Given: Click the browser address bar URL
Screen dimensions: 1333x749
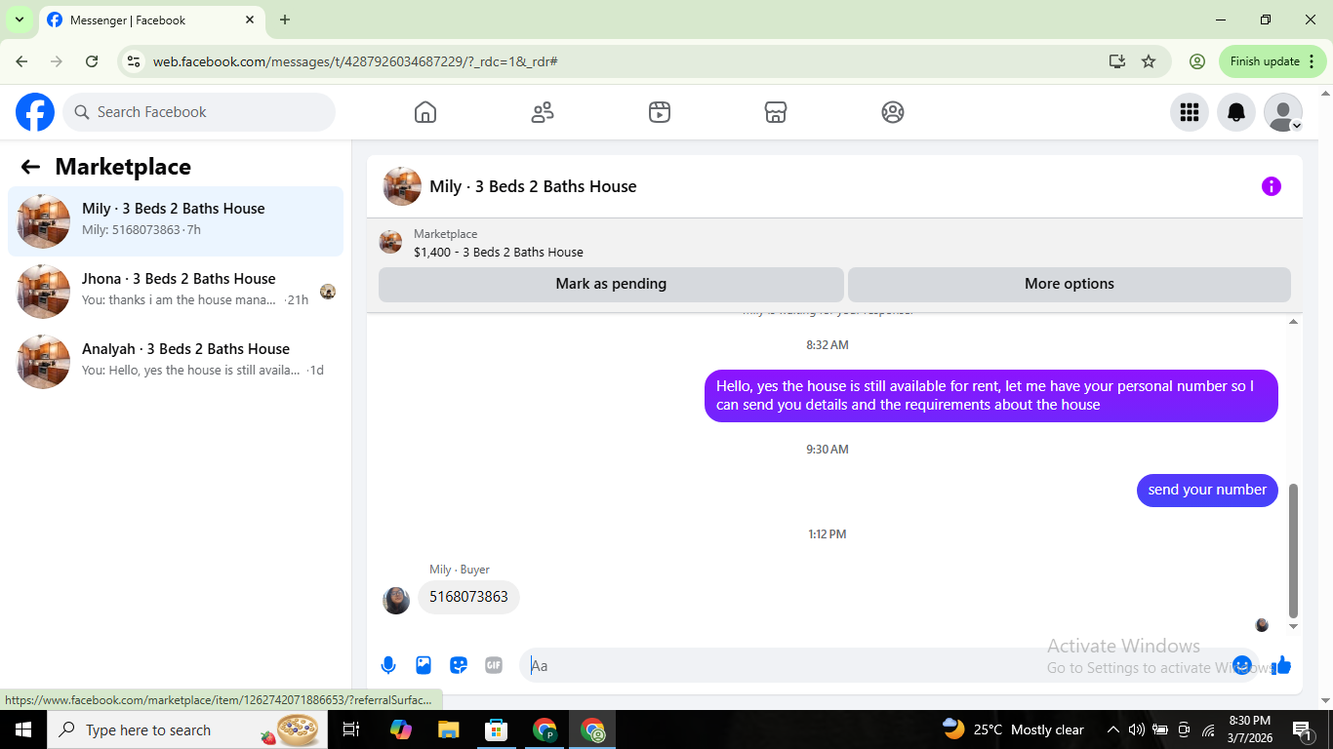Looking at the screenshot, I should [355, 61].
